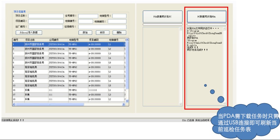Focus the 合同编号 text box
The height and width of the screenshot is (140, 280).
pyautogui.click(x=88, y=16)
